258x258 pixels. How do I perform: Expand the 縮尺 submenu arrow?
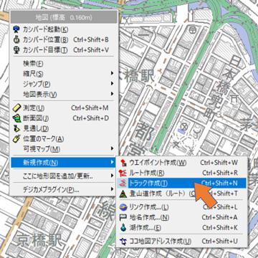(x=113, y=73)
